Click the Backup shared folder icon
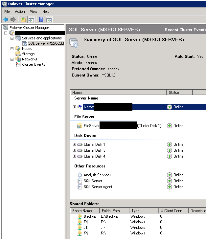The height and width of the screenshot is (240, 206). pos(80,216)
